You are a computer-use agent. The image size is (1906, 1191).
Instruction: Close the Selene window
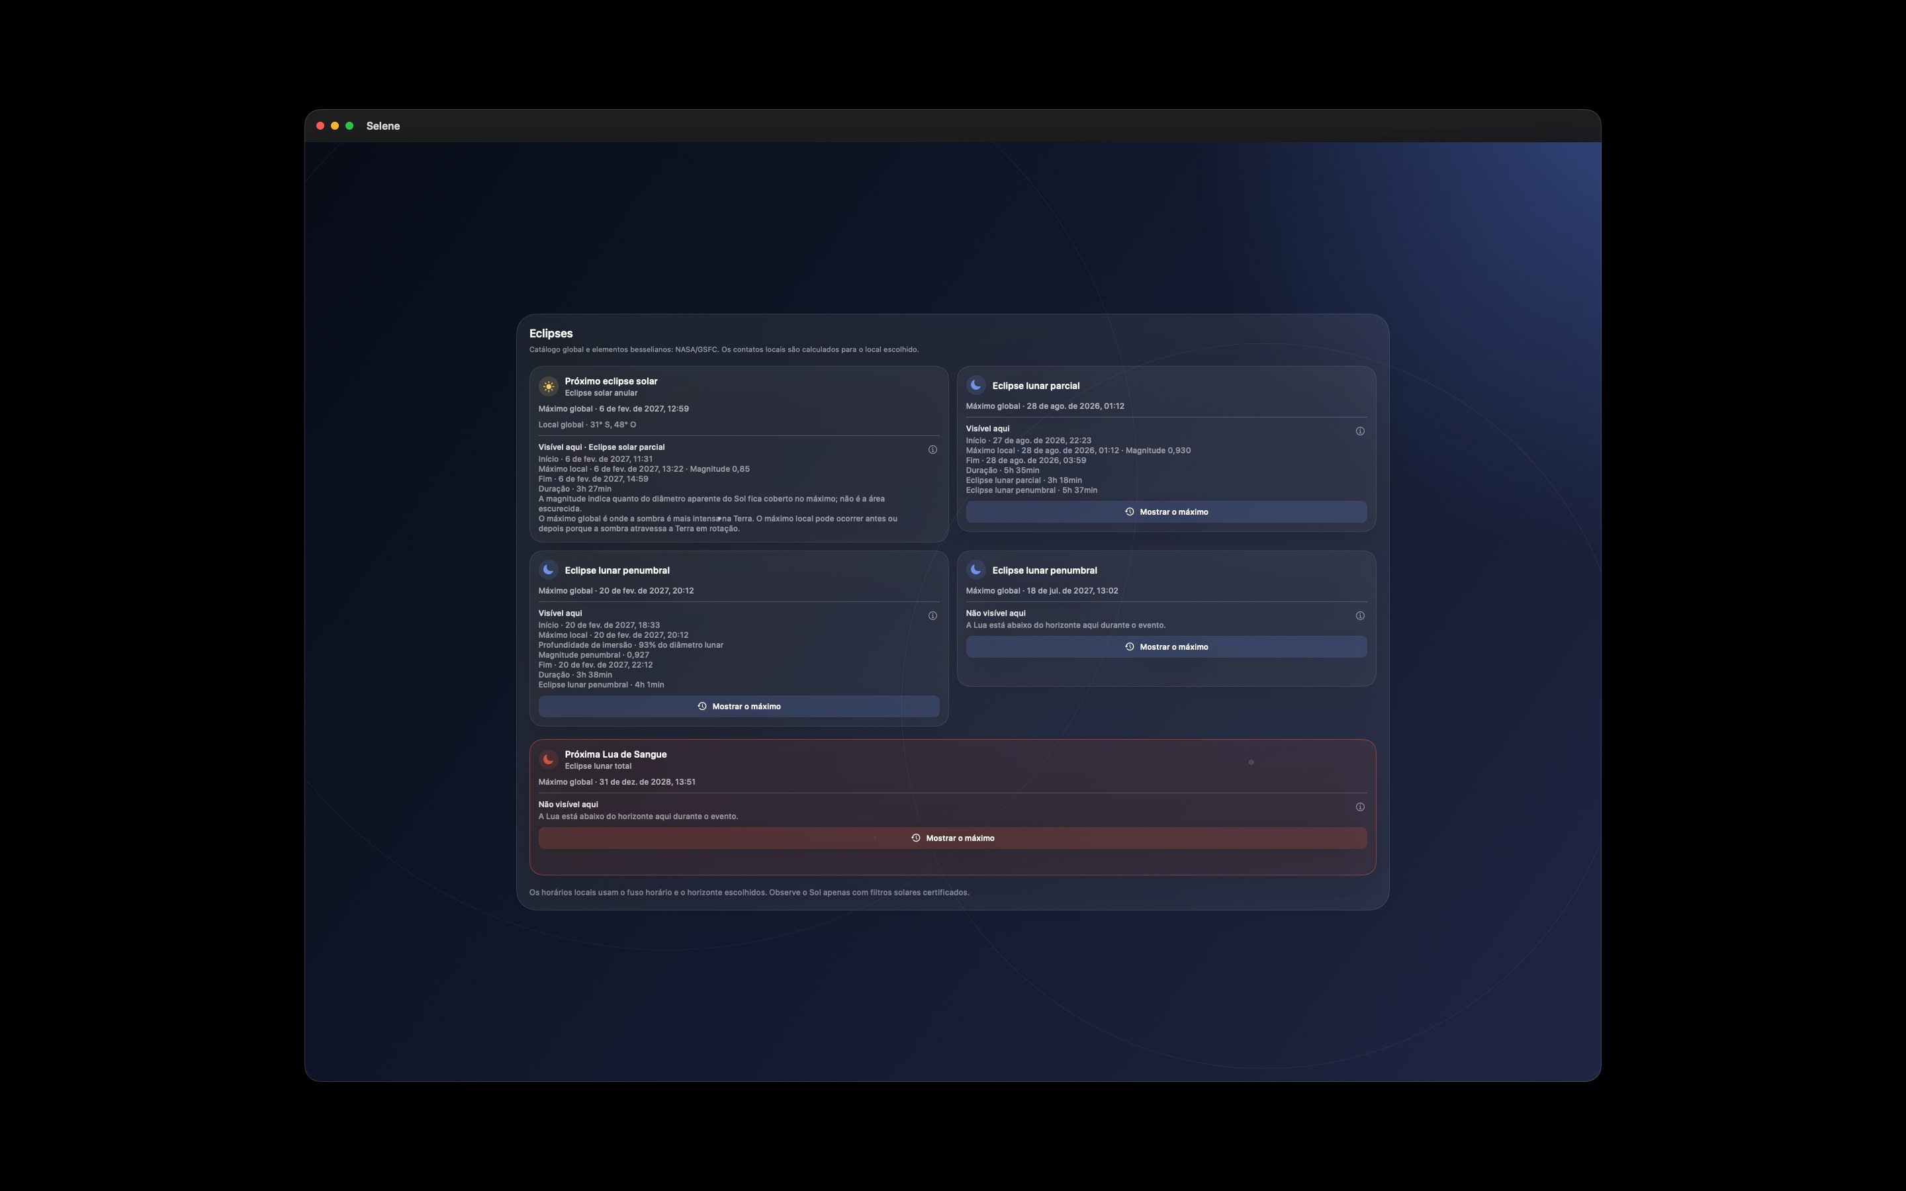pos(320,126)
